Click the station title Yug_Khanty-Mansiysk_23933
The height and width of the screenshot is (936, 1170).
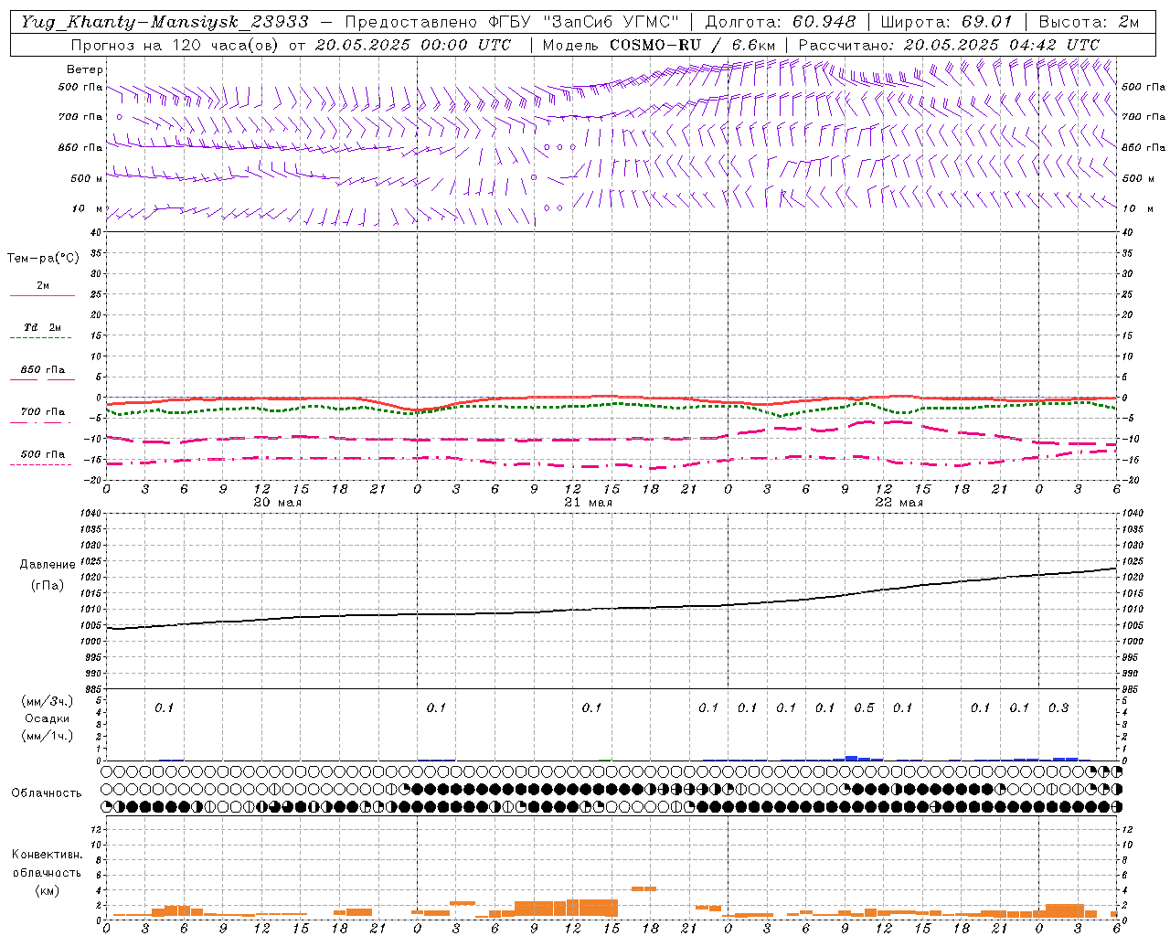pos(165,22)
